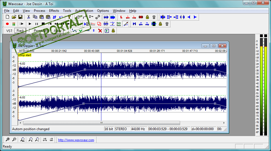Viewport: 271px width, 151px height.
Task: Open the Effects menu
Action: [x=54, y=11]
